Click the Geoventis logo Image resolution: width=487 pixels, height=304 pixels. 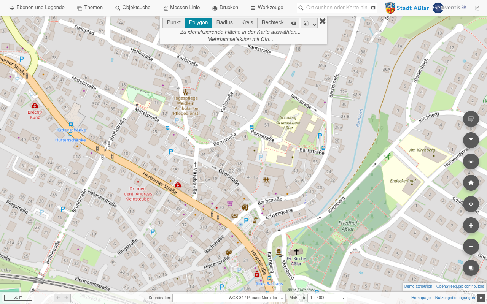449,8
